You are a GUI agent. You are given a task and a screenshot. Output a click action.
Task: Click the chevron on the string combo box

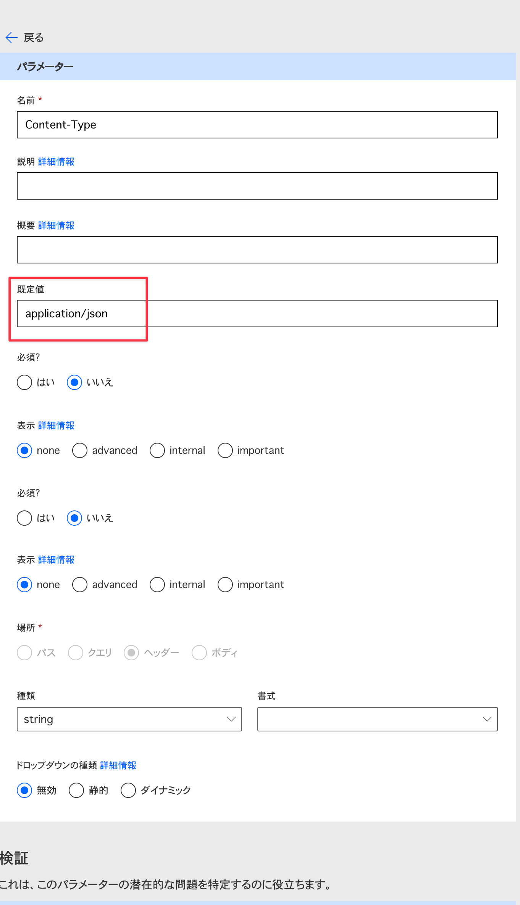coord(231,719)
